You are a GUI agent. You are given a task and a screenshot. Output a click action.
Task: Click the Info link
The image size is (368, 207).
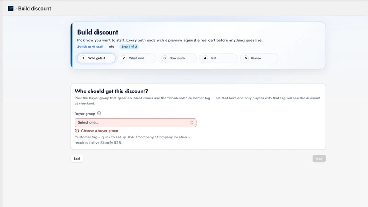click(x=111, y=47)
